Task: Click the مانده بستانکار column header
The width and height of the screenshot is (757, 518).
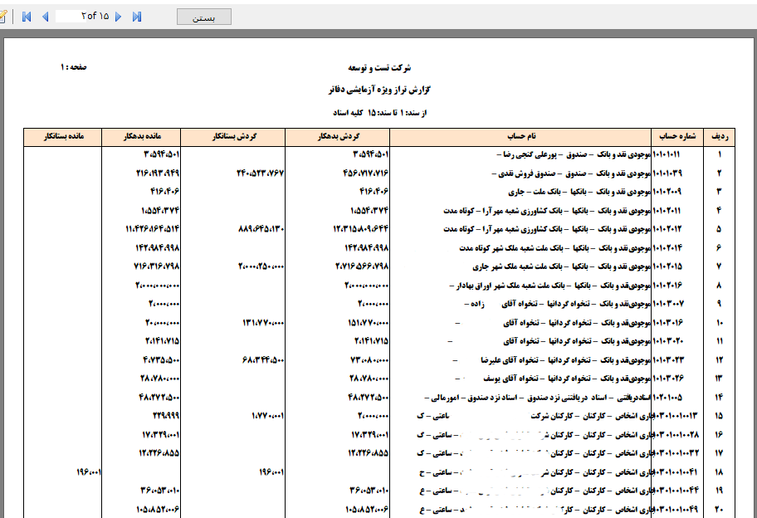Action: tap(63, 137)
